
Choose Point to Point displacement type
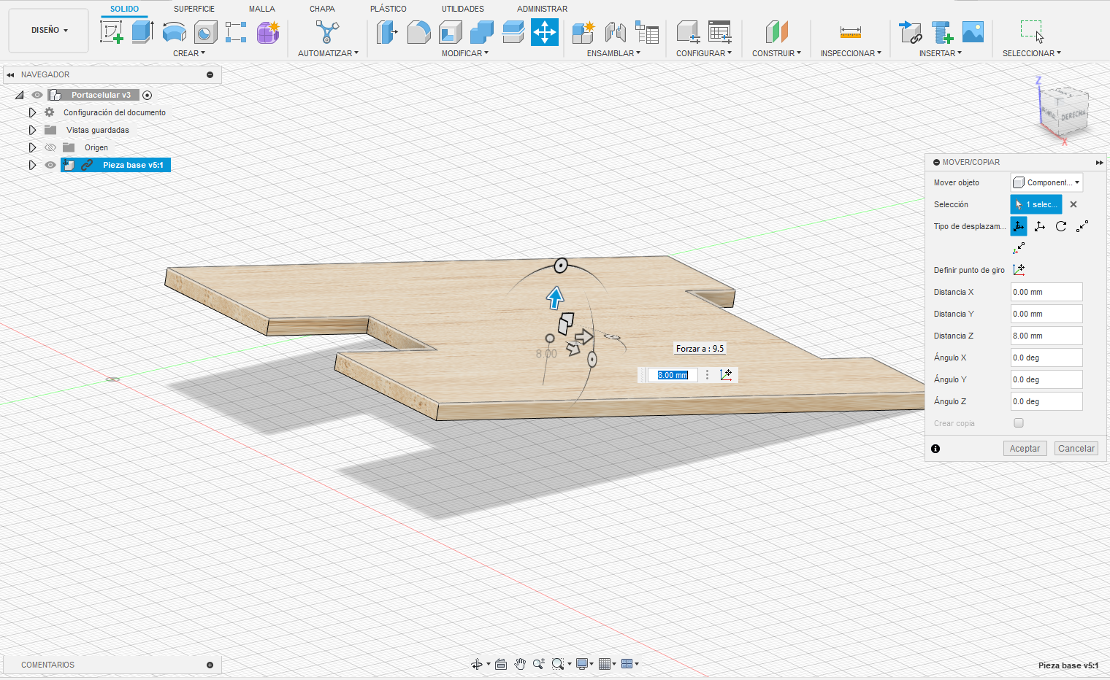(x=1082, y=226)
